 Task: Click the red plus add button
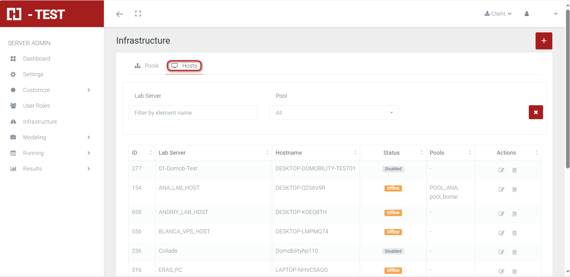(x=543, y=41)
